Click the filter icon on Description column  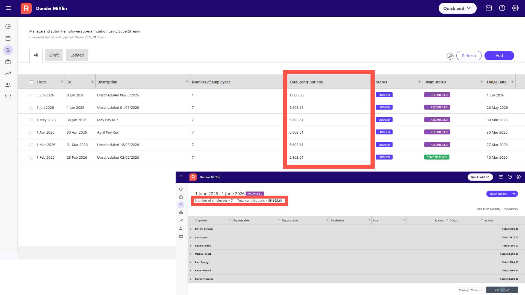[187, 82]
